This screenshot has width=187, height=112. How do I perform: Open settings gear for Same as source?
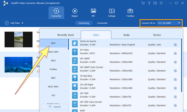click(x=175, y=45)
